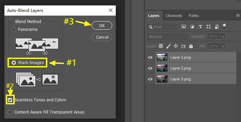Switch to the Channels tab
241x122 pixels.
pyautogui.click(x=174, y=16)
